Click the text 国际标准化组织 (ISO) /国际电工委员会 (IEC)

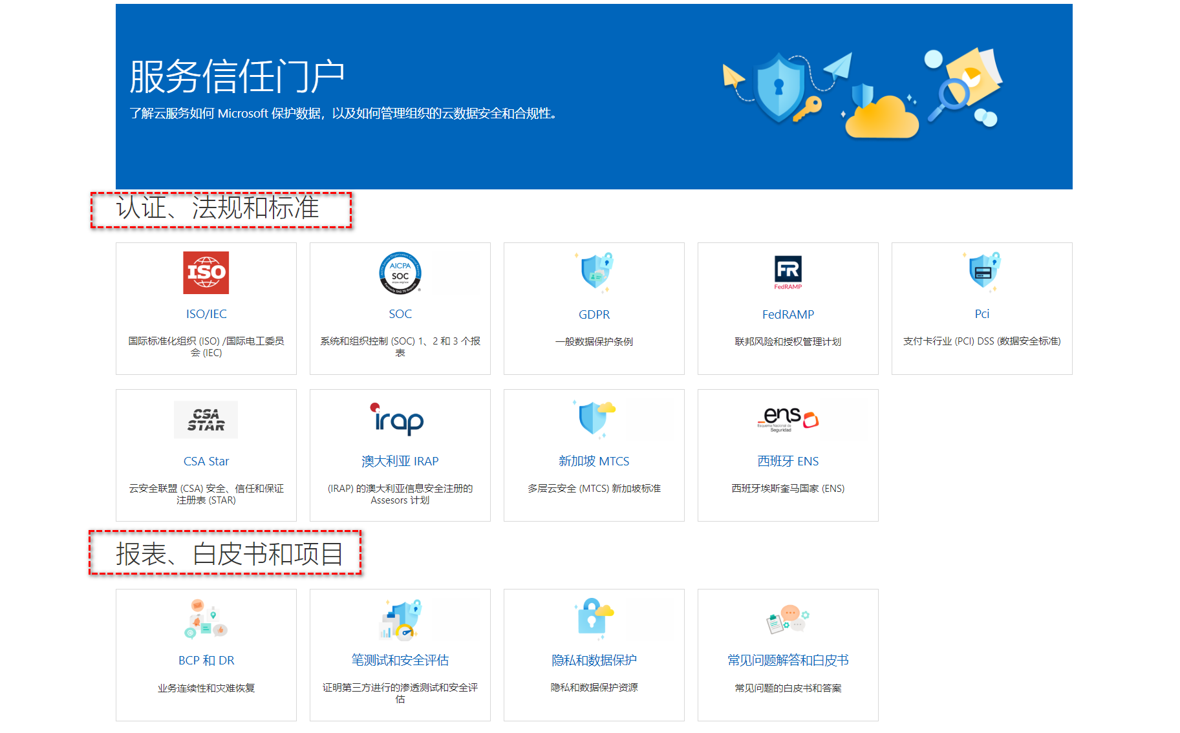(x=206, y=347)
